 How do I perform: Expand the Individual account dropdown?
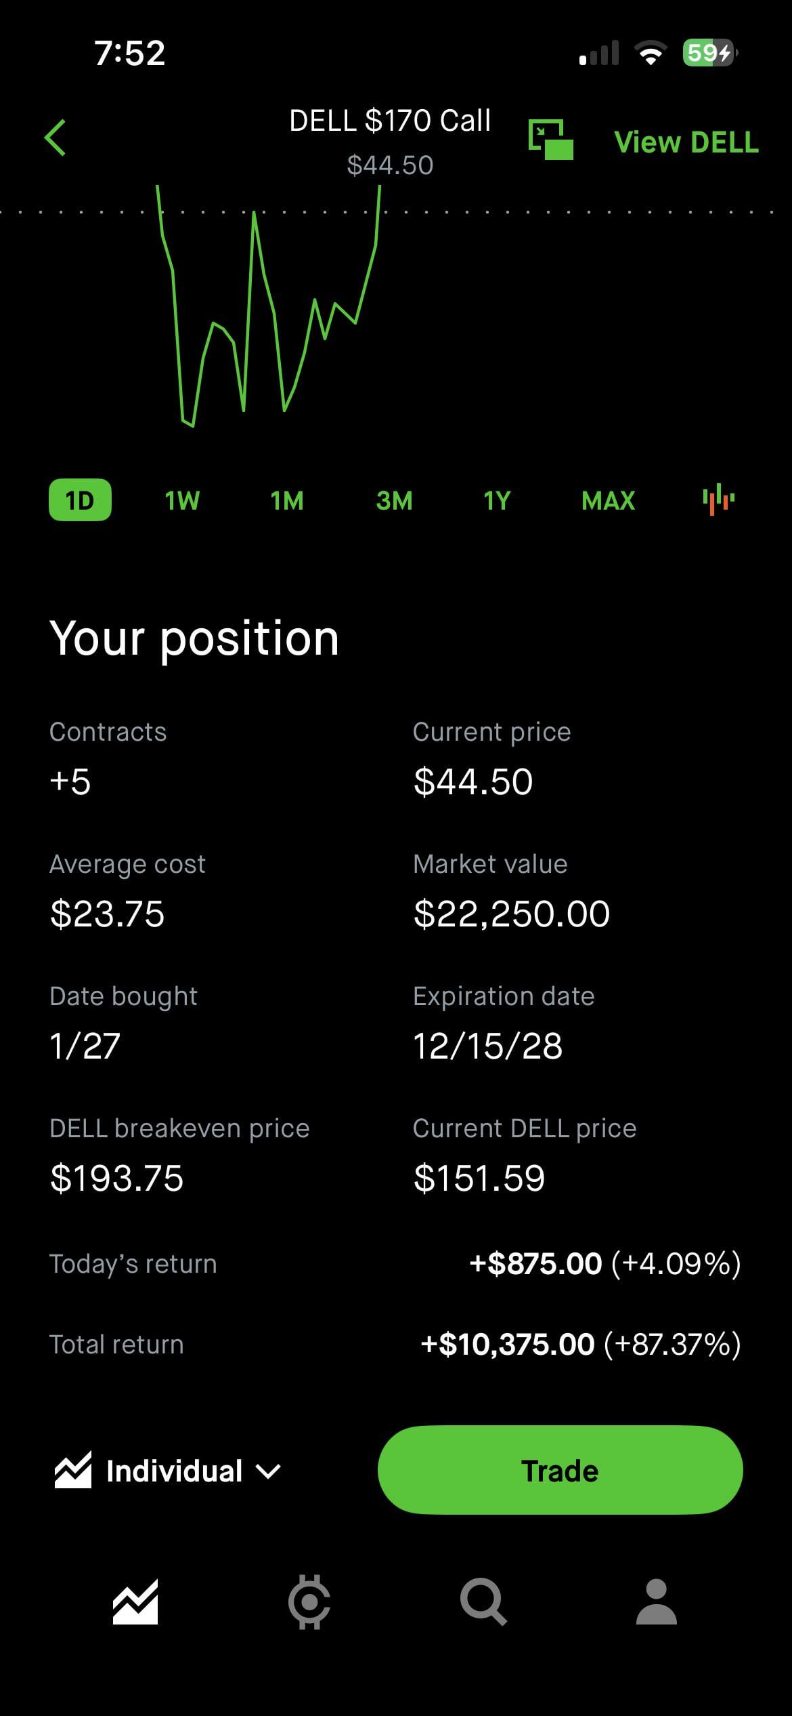pyautogui.click(x=268, y=1471)
